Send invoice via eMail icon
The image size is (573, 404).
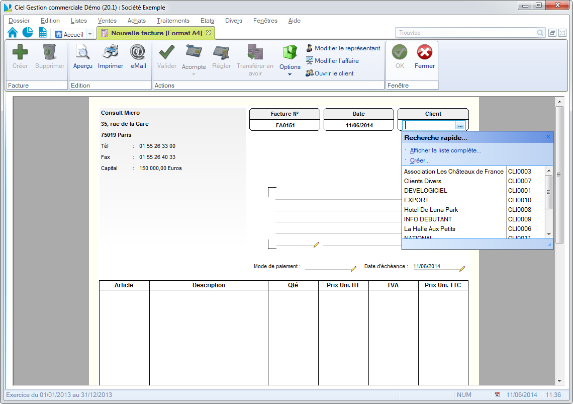138,52
